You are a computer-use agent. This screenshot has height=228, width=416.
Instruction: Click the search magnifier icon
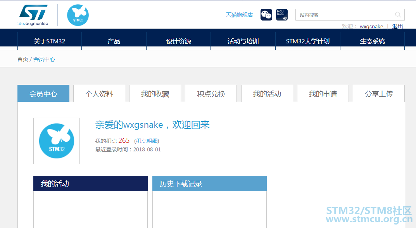[x=398, y=15]
